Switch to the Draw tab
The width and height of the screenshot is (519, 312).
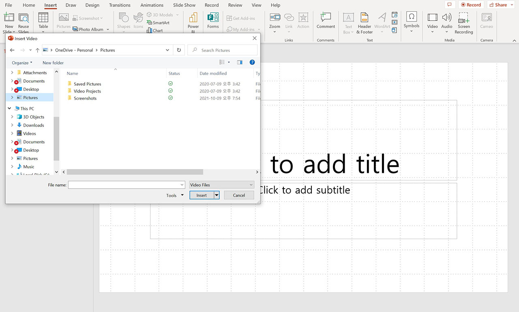click(x=71, y=5)
